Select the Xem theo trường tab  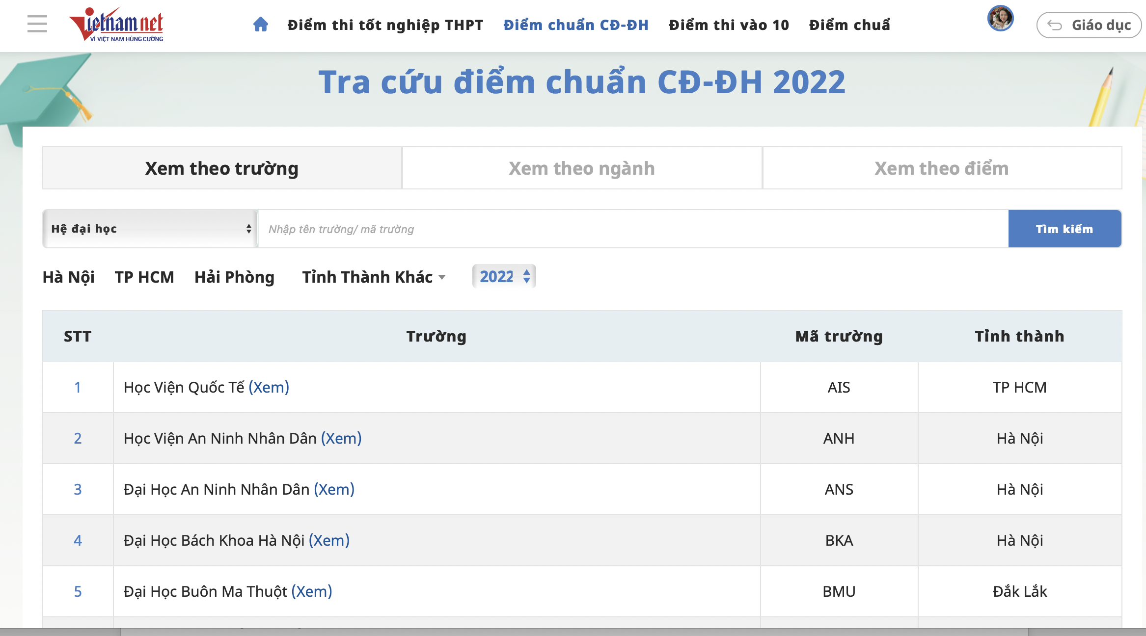click(222, 168)
